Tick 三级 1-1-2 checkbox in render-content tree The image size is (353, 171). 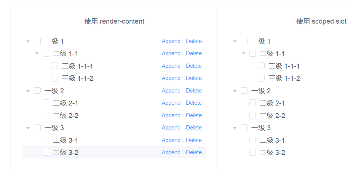(54, 78)
